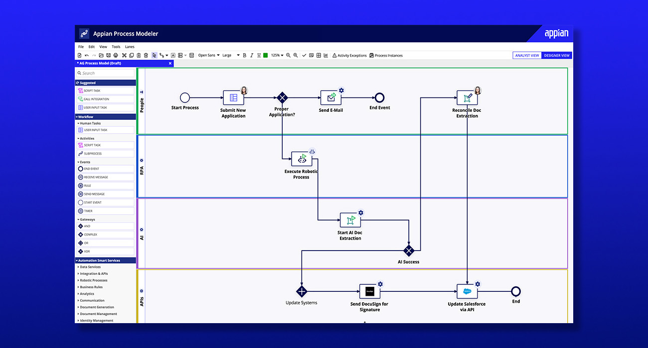Click the Activity Exceptions button
The height and width of the screenshot is (348, 648).
349,55
